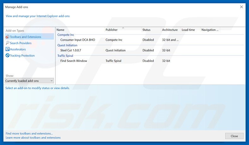Image resolution: width=249 pixels, height=145 pixels.
Task: Click Disabled status of Consumer Input row
Action: pos(148,40)
